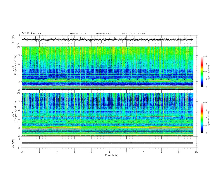This screenshot has width=221, height=171.
Task: Click the "station=ATH" header label
Action: 104,34
